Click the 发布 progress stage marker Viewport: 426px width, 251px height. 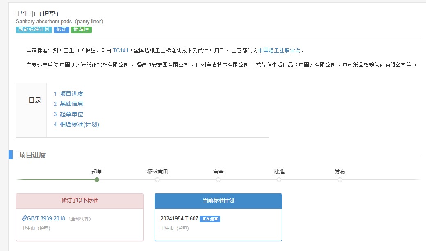(x=340, y=179)
